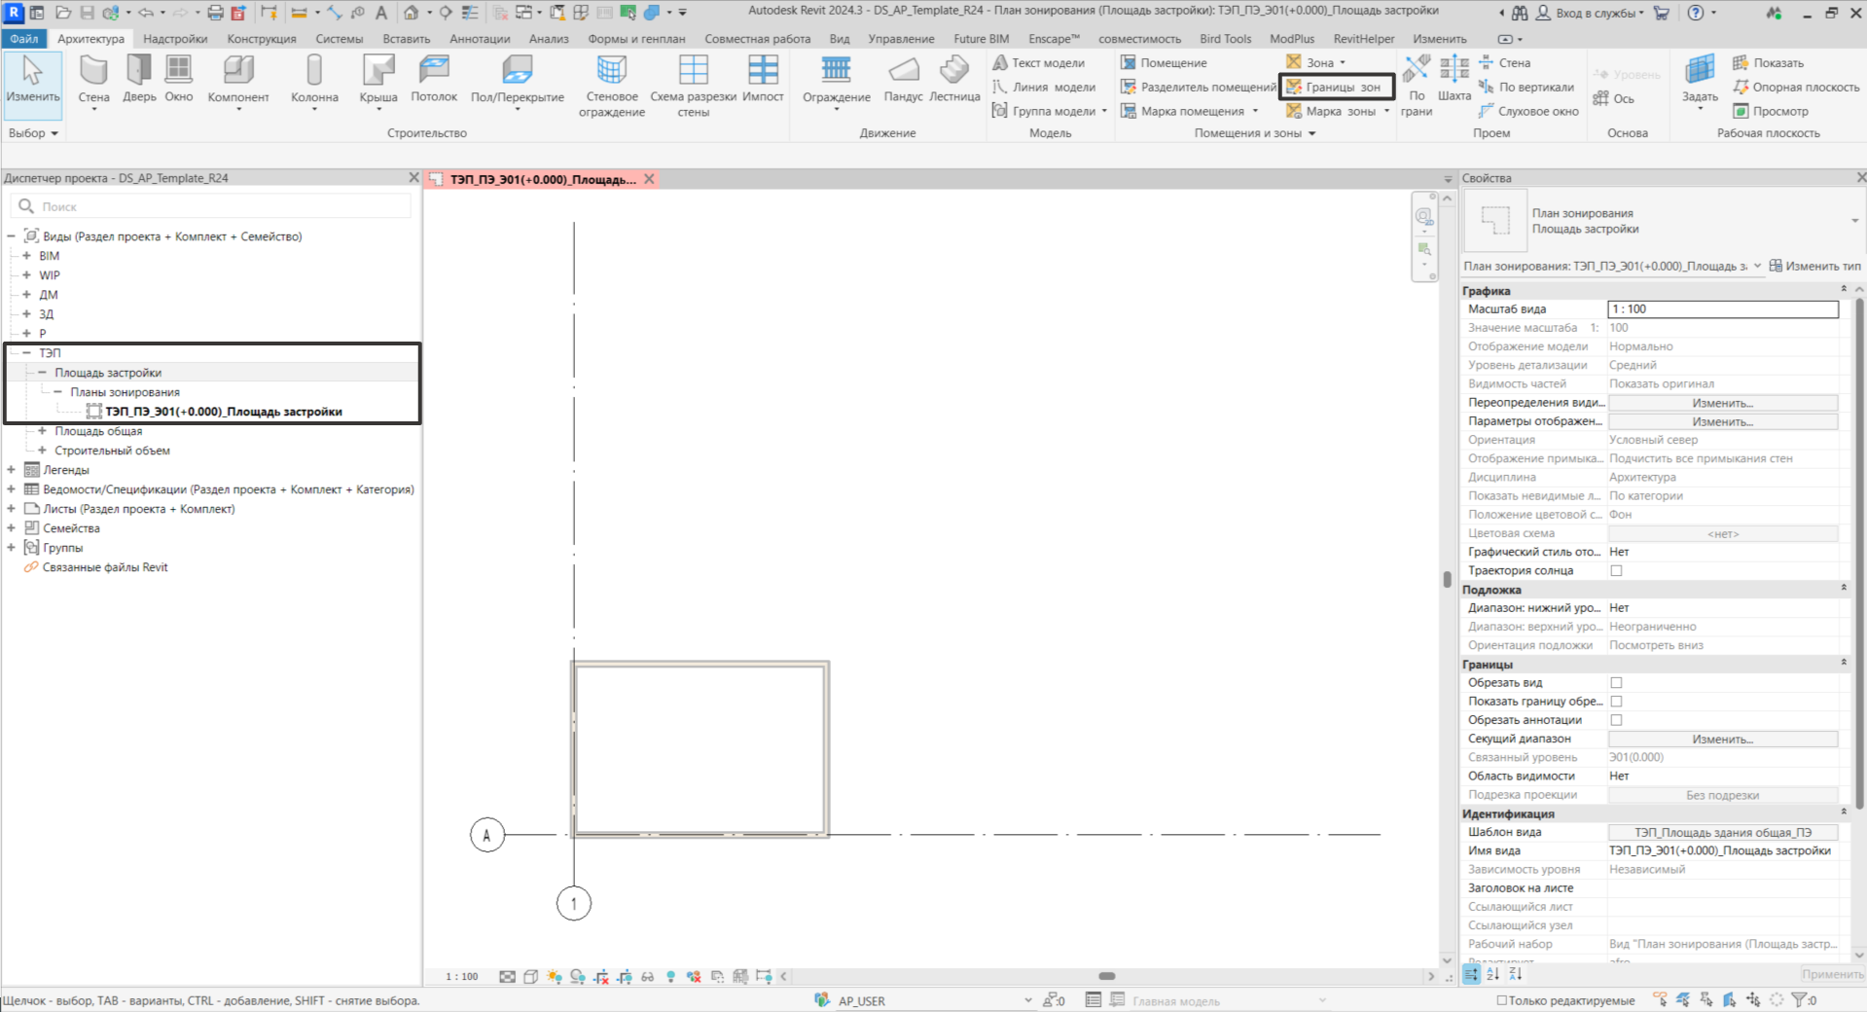Select the Пандус (Ramp) tool
Viewport: 1867px width, 1012px height.
[x=903, y=78]
